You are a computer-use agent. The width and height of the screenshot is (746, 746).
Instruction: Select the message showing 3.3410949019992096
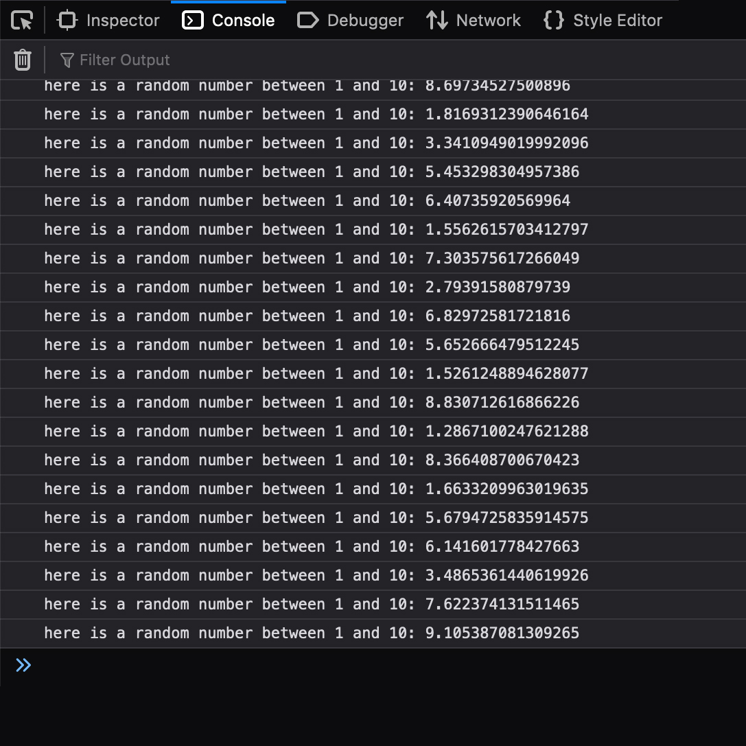(x=316, y=143)
